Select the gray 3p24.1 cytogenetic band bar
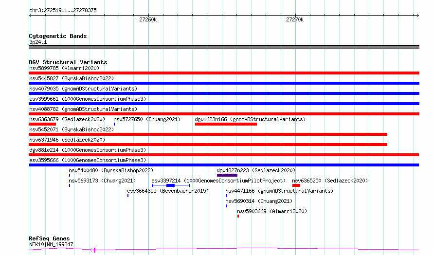 pos(224,47)
